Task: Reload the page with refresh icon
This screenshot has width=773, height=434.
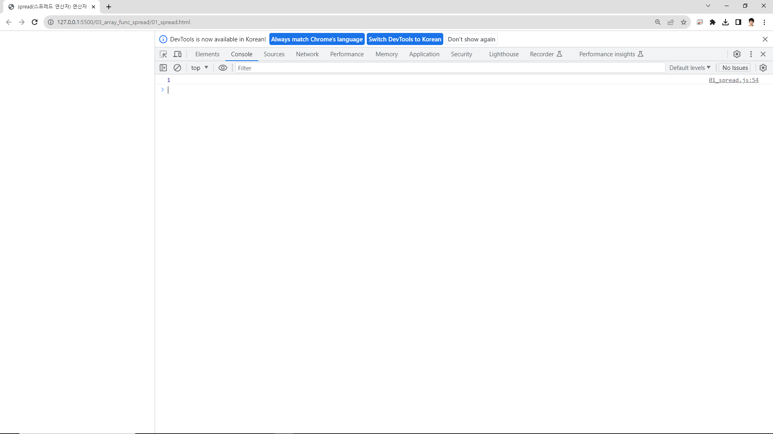Action: click(35, 23)
